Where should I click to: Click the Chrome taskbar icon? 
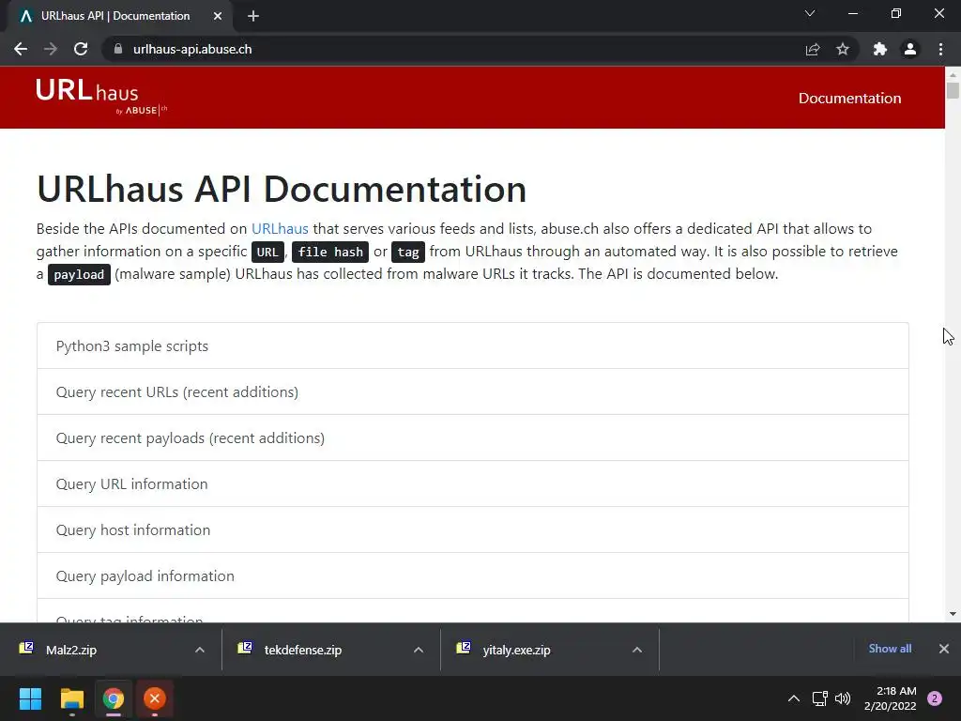[x=114, y=698]
